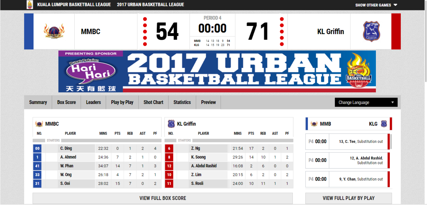Image resolution: width=427 pixels, height=205 pixels.
Task: Click the Hari Hari sponsor logo
Action: click(91, 72)
